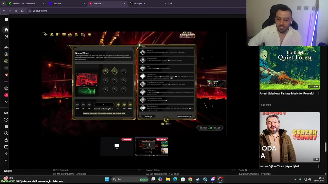Switch to Club.com browser tab
328x184 pixels.
(x=67, y=4)
